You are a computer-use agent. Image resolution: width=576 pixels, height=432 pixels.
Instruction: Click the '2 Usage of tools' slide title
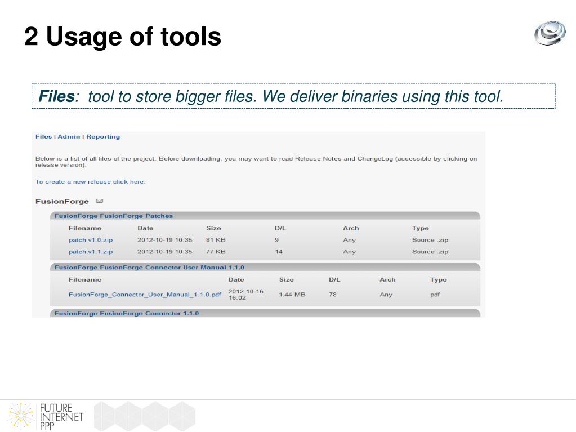pos(123,37)
